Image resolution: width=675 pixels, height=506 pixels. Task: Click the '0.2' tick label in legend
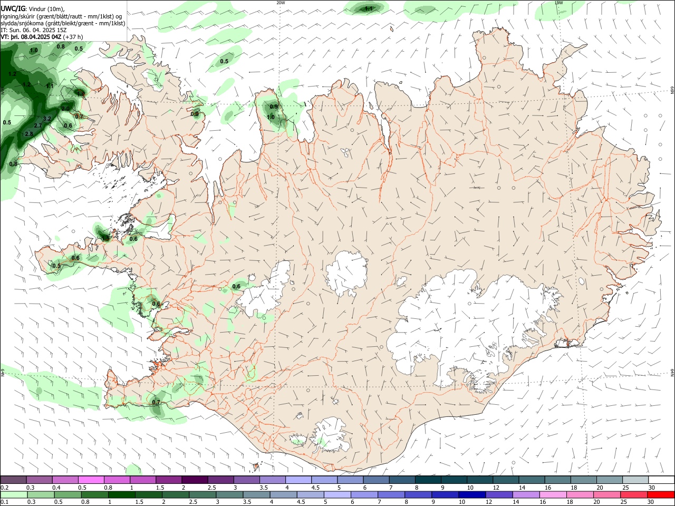pos(5,488)
